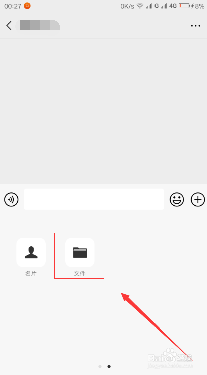Screen dimensions: 207x375
Task: Tap the empty chat conversation area
Action: coord(103,111)
